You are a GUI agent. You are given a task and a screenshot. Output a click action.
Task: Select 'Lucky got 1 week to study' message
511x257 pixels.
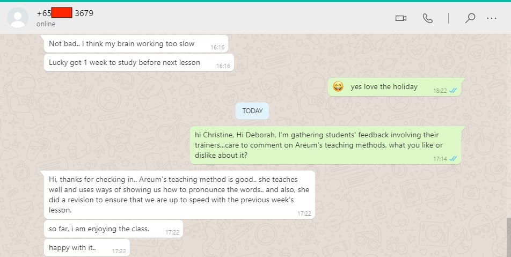coord(139,63)
